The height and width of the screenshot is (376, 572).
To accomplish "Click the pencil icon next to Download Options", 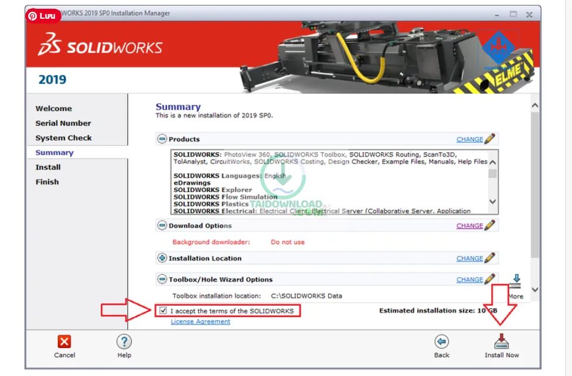I will 490,225.
